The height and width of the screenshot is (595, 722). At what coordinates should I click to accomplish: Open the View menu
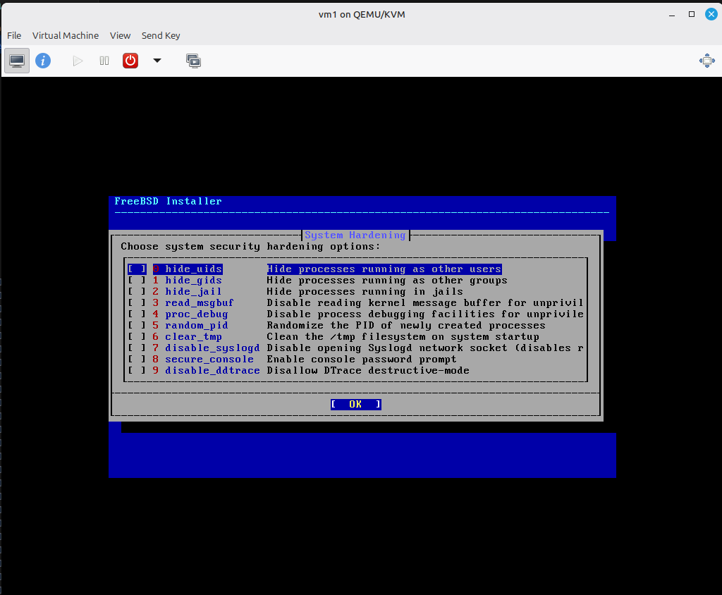pos(120,35)
